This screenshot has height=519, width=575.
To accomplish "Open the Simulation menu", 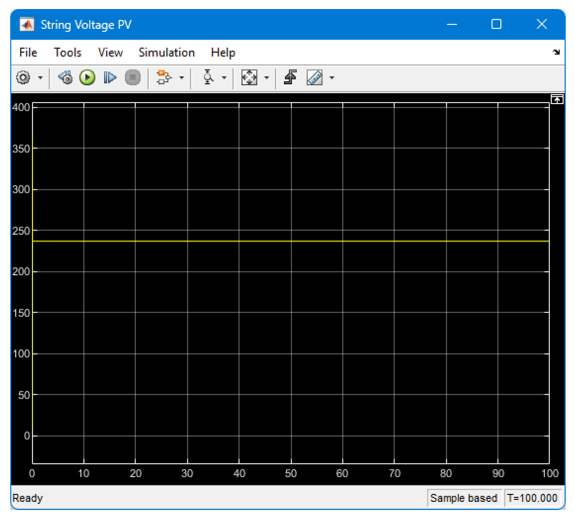I will [166, 52].
